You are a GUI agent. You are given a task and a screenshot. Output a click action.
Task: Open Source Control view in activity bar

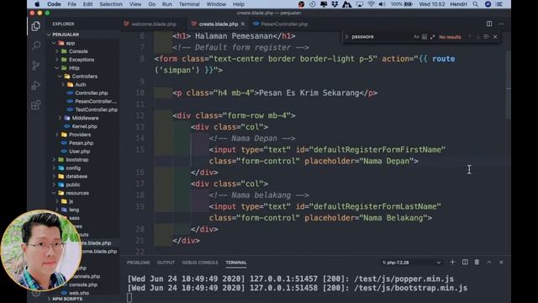pyautogui.click(x=35, y=66)
